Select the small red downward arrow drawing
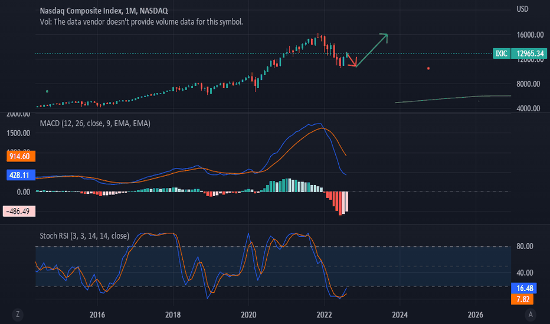Screen dimensions: 550x324 [x=352, y=59]
